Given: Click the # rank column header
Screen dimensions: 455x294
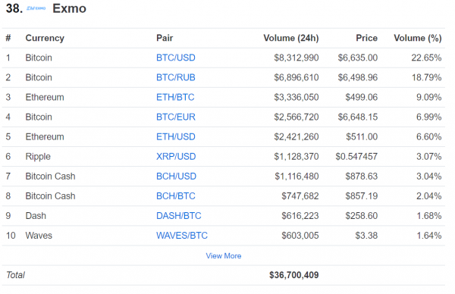Looking at the screenshot, I should click(x=8, y=38).
